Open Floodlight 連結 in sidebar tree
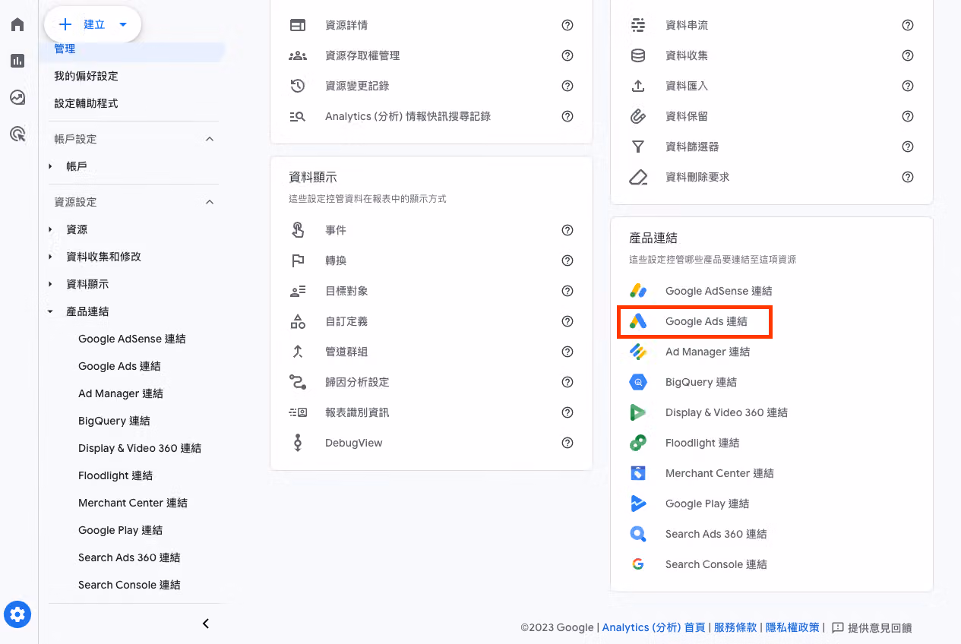This screenshot has width=961, height=644. 115,475
